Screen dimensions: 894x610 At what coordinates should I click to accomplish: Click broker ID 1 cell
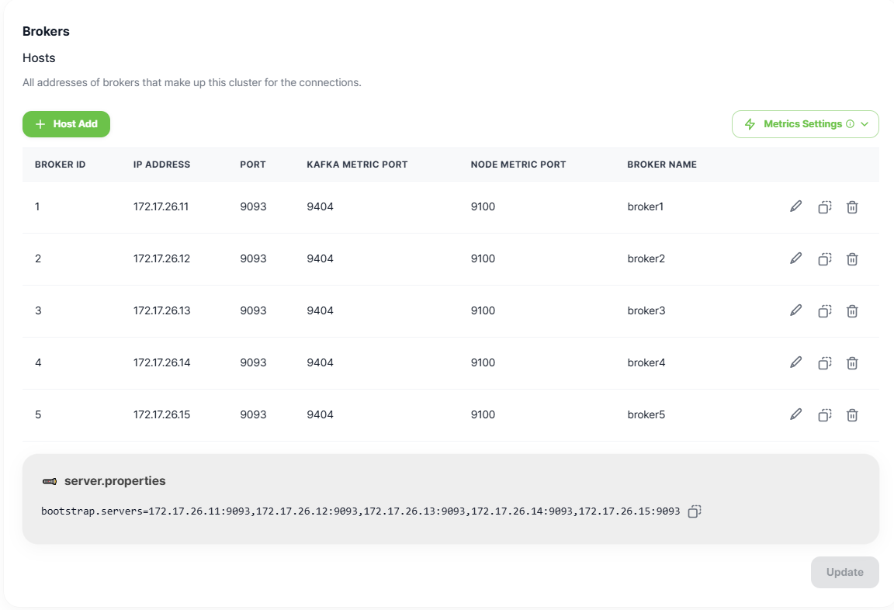point(37,206)
